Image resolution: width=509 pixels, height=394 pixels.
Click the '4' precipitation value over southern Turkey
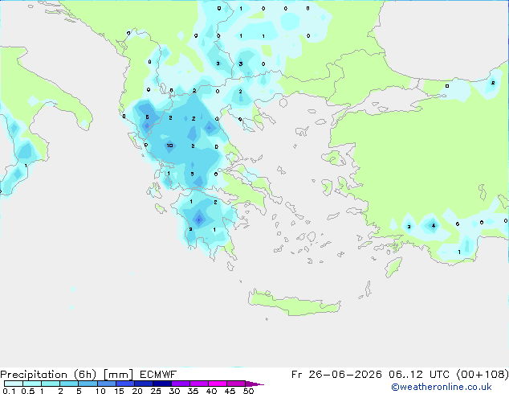[434, 226]
